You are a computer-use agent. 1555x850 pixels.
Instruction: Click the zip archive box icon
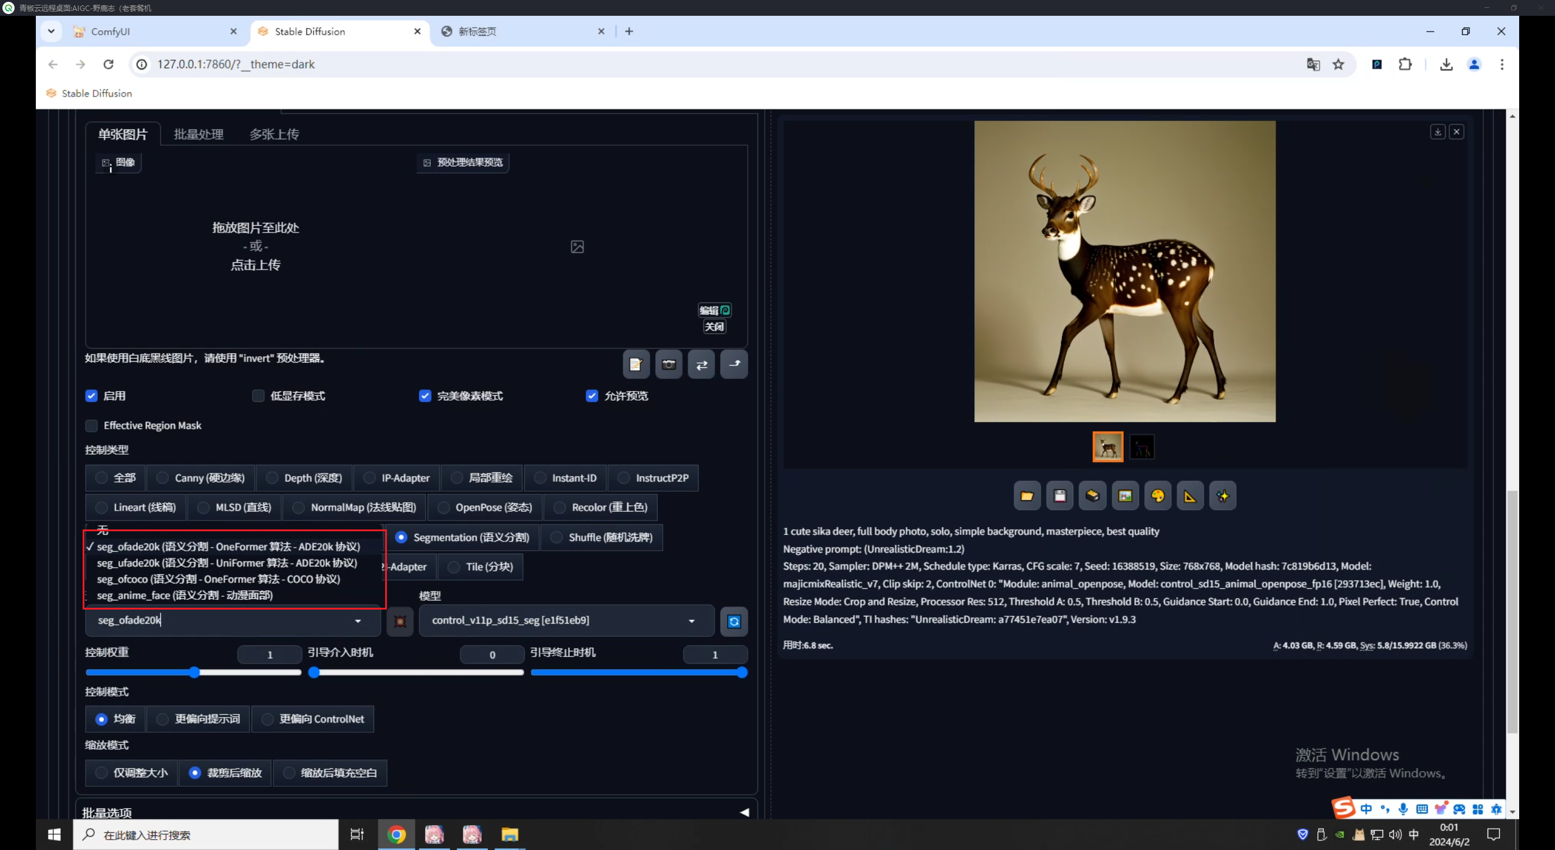pyautogui.click(x=1093, y=496)
